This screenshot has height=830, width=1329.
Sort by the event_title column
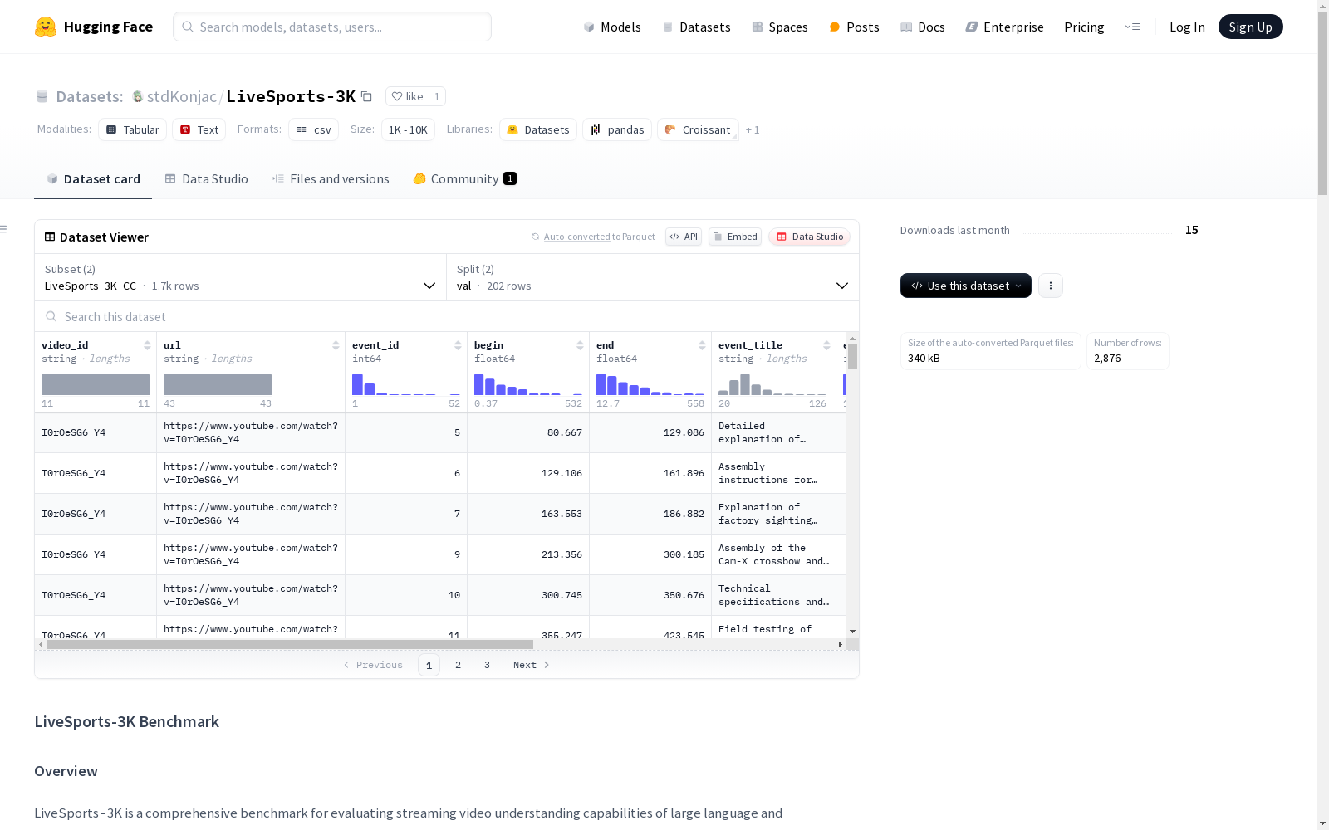[826, 345]
